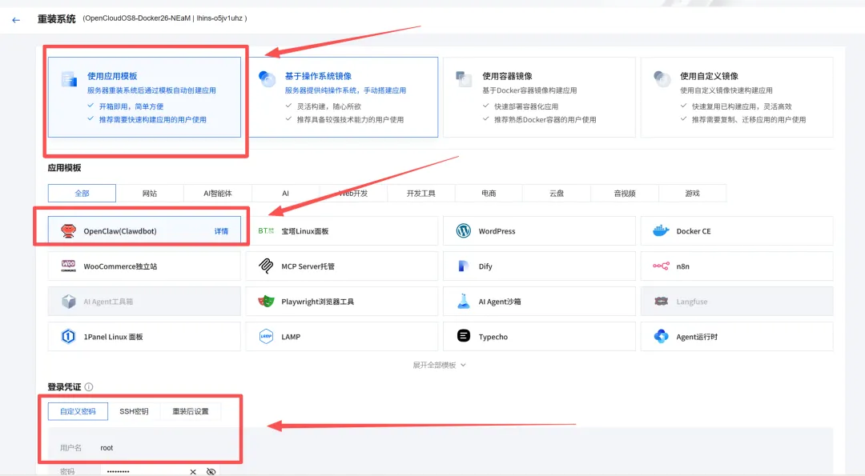Switch to the AI智能体 template tab
865x476 pixels.
point(217,194)
